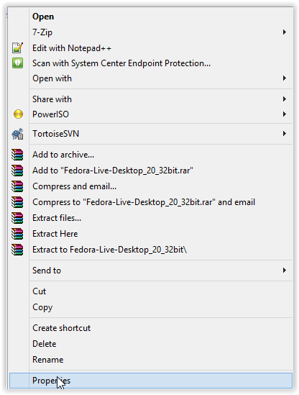Click the yellow PowerISO disc icon
The height and width of the screenshot is (395, 299).
point(18,114)
